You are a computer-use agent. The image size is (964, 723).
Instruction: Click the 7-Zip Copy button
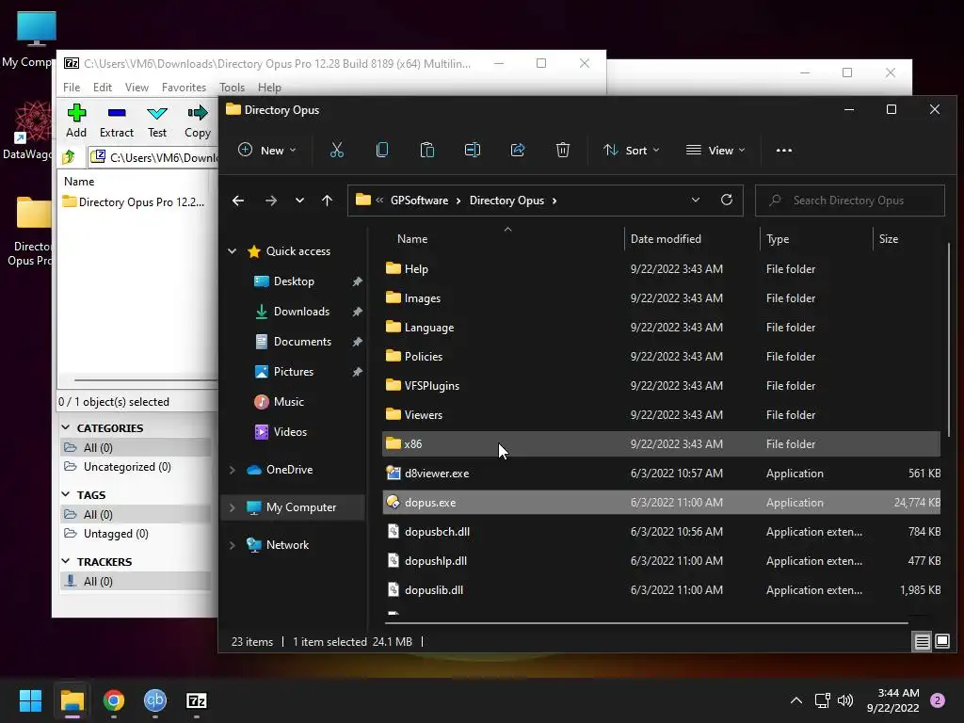198,121
